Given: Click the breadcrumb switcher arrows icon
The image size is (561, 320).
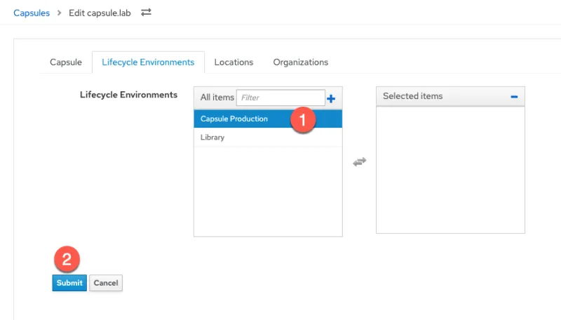Looking at the screenshot, I should (146, 13).
